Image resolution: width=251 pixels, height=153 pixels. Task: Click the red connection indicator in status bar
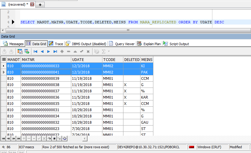[x=191, y=147]
